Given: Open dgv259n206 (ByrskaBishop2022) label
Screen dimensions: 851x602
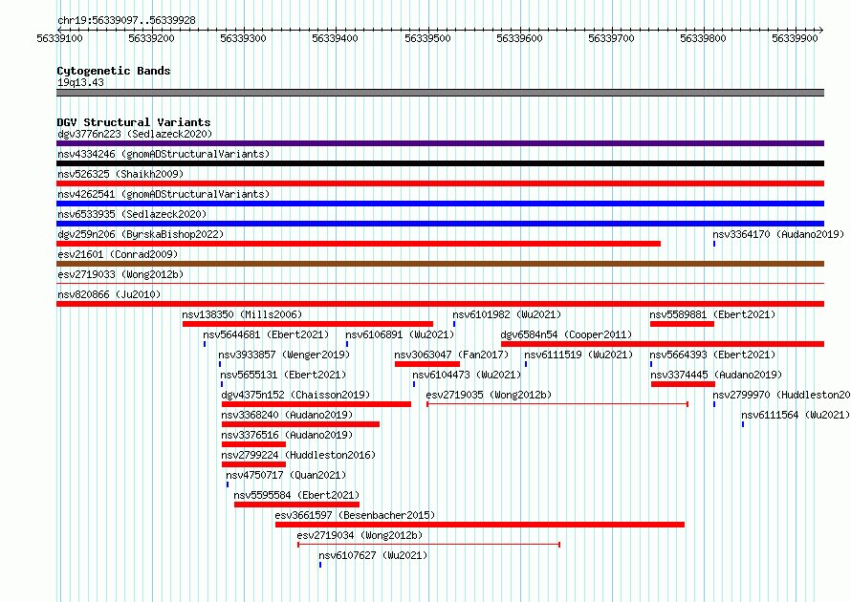Looking at the screenshot, I should pos(141,234).
